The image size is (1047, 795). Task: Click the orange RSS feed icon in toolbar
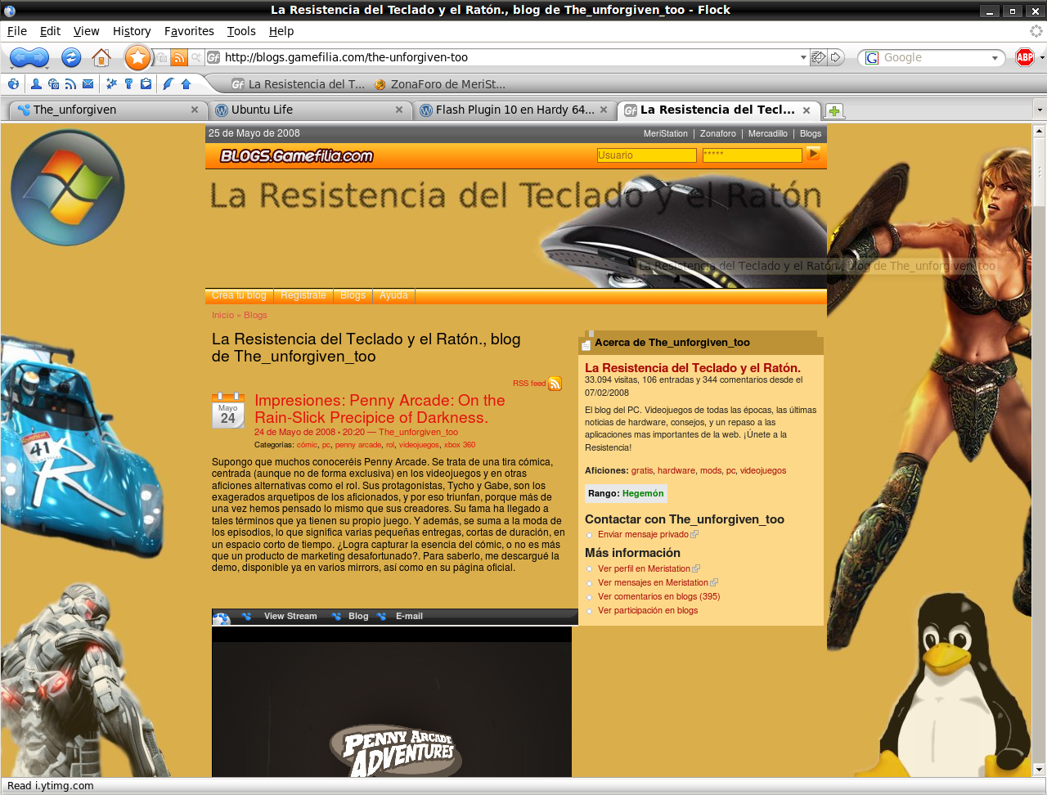tap(179, 57)
